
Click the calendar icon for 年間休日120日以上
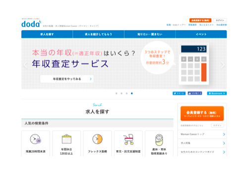click(x=66, y=139)
